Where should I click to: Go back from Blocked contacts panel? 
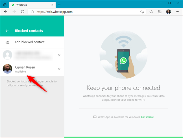pos(7,31)
